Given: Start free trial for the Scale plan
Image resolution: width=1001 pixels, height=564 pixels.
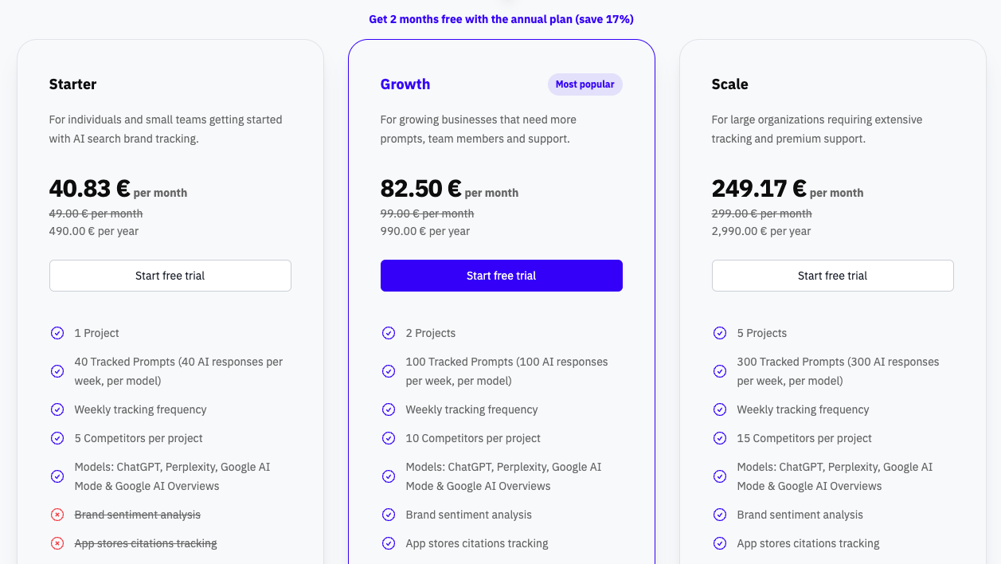Looking at the screenshot, I should pos(832,276).
